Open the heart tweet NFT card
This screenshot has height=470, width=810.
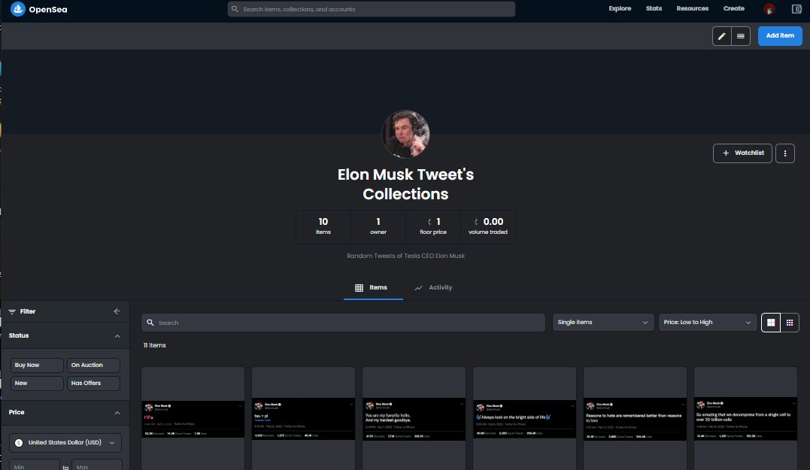pos(193,419)
